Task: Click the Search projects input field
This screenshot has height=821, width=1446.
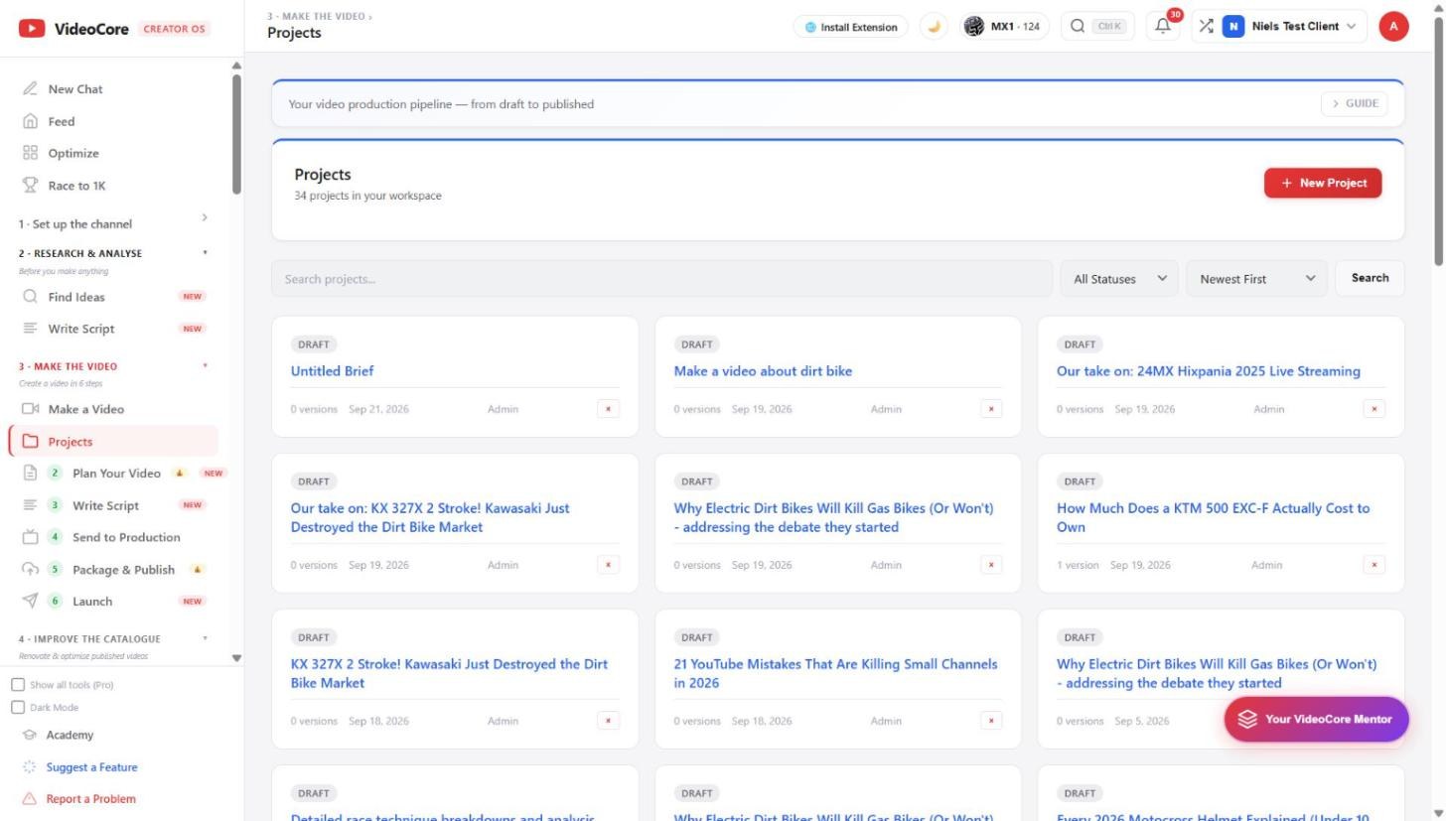Action: coord(661,279)
